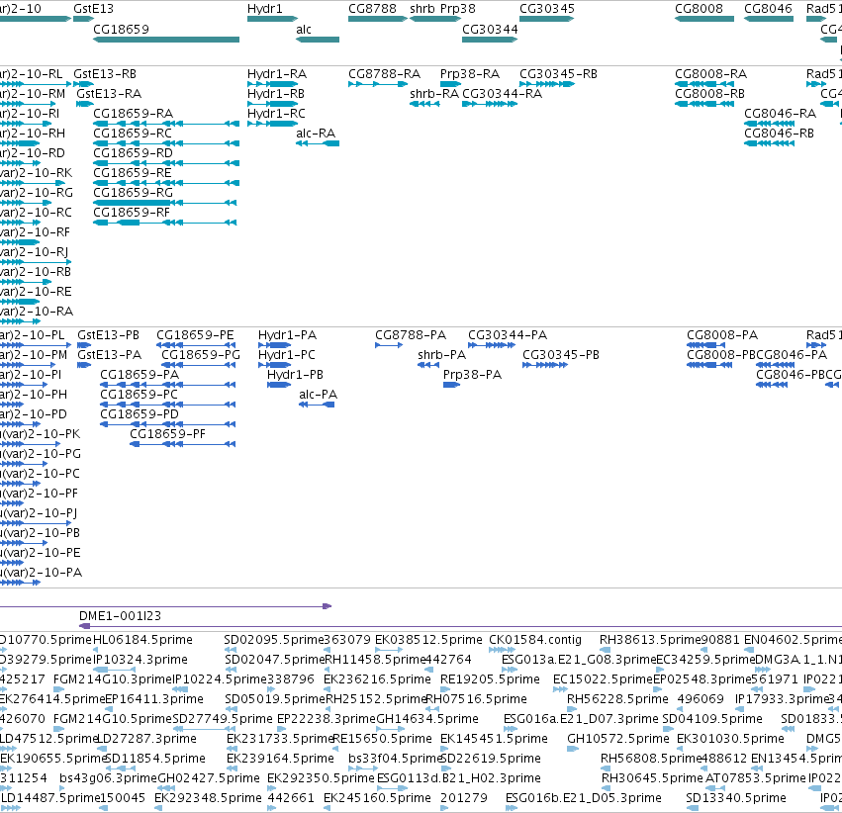Select EST ESG016b.E21_D05.3prime
The image size is (842, 813).
[x=583, y=798]
